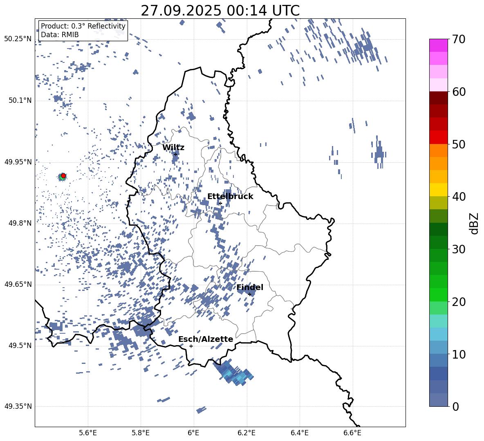Click the 0 colorbar tick label
Image resolution: width=484 pixels, height=441 pixels.
pyautogui.click(x=455, y=406)
